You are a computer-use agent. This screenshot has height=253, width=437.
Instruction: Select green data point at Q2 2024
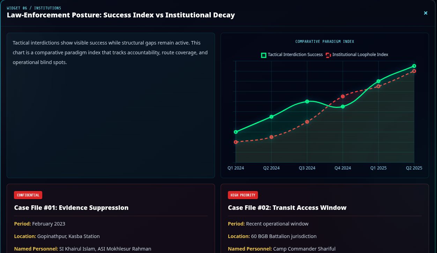[x=272, y=117]
